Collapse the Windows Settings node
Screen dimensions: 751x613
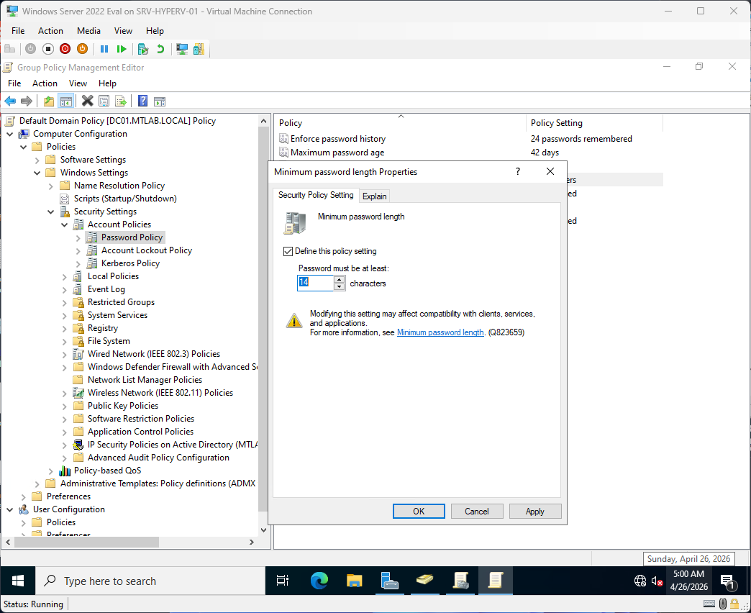[37, 173]
